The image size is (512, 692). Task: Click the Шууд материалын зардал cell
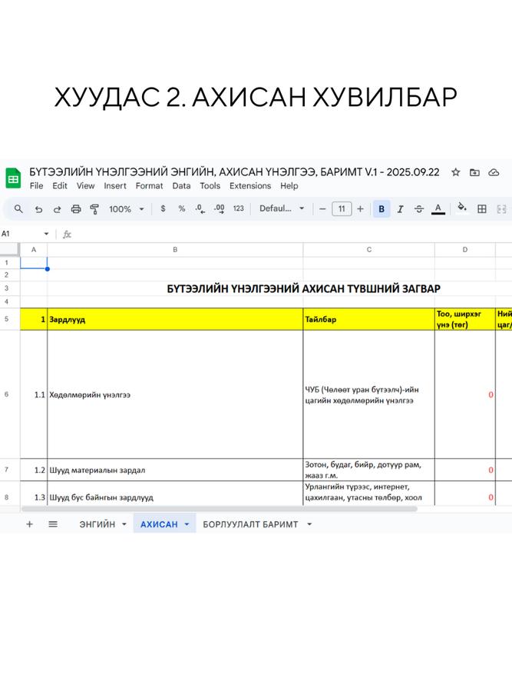(x=175, y=470)
